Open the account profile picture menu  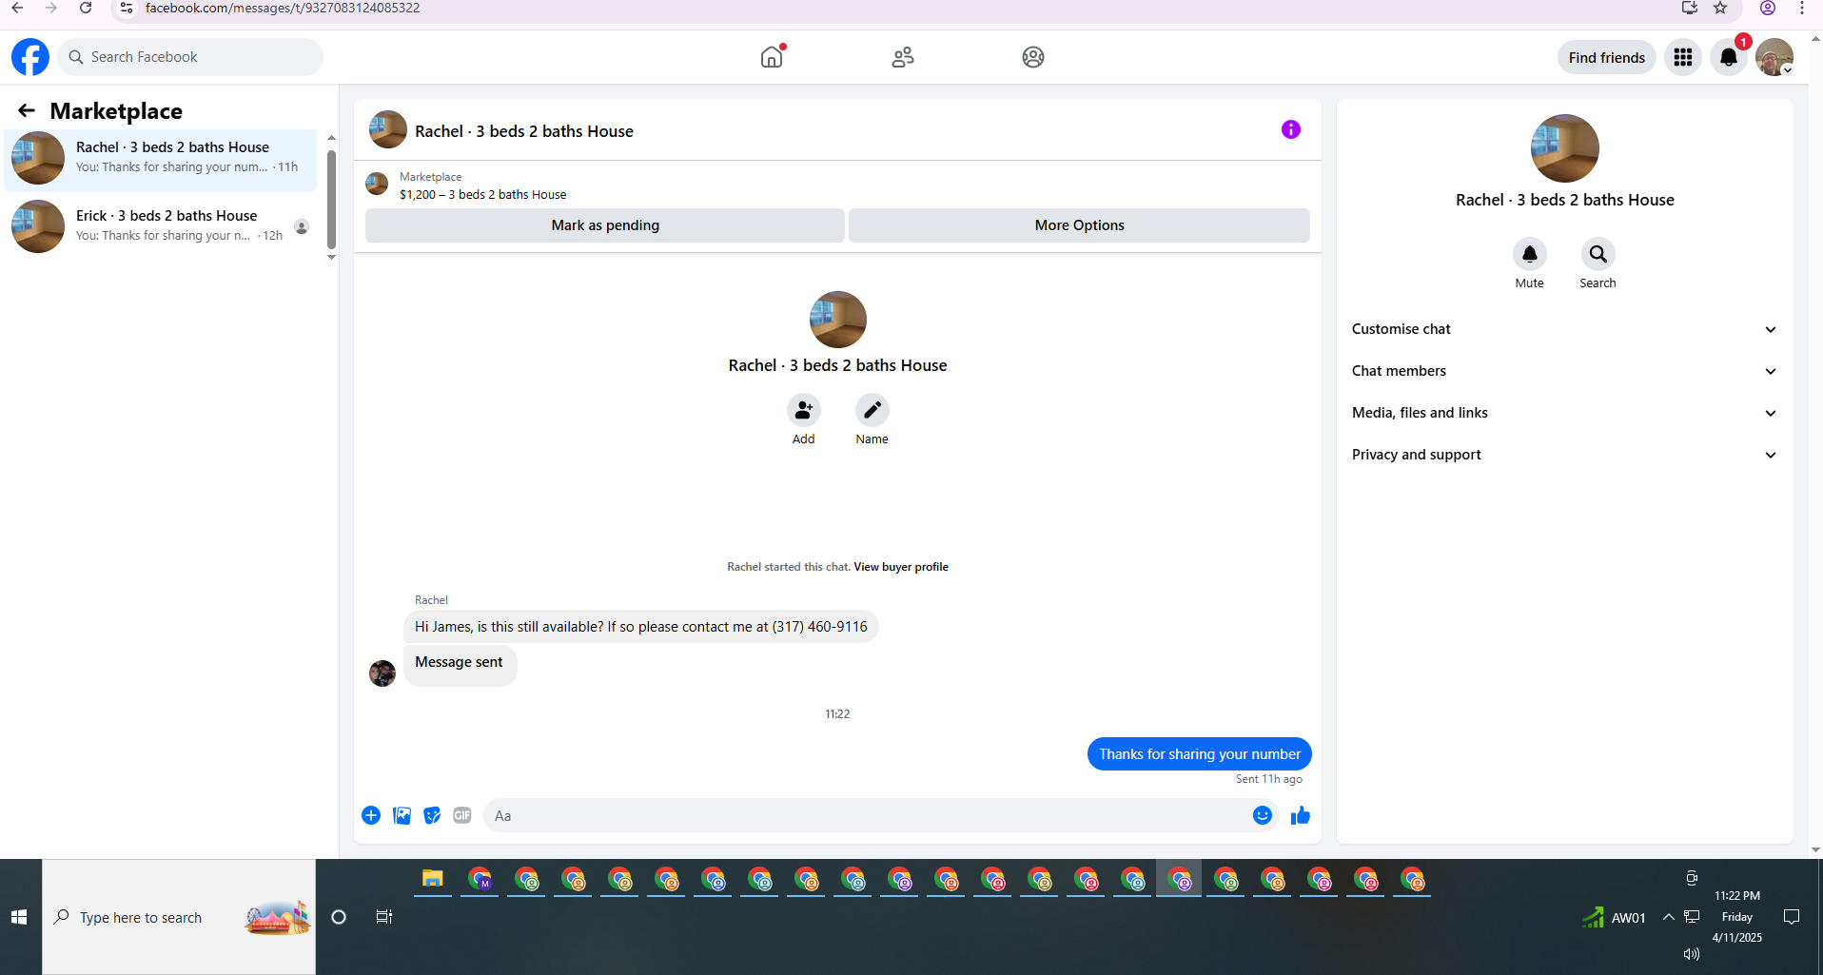1774,57
